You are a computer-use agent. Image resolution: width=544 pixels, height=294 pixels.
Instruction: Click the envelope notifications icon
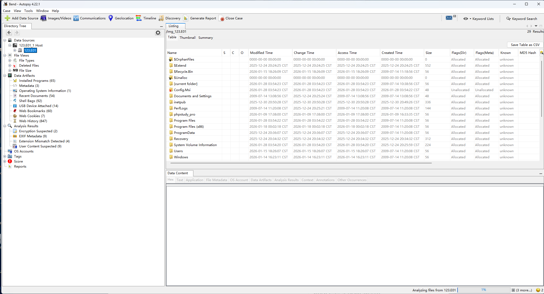pos(449,18)
